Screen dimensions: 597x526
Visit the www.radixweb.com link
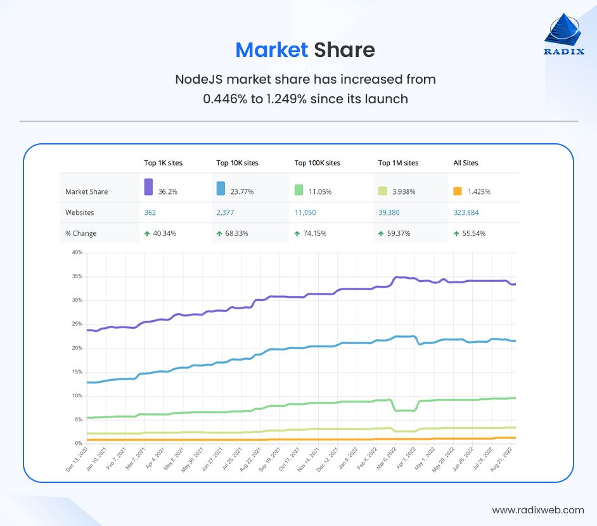click(538, 510)
